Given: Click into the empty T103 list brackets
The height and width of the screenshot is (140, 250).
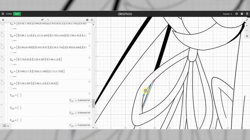Looking at the screenshot, I should [x=19, y=120].
